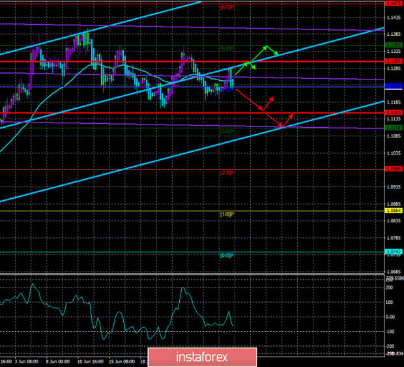Click the cyan [0/8]P level label
Image resolution: width=404 pixels, height=367 pixels.
click(227, 256)
